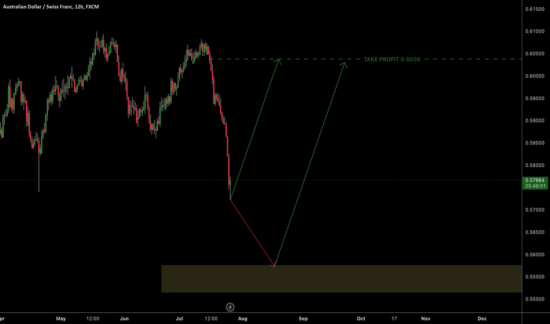Click the bar countdown timer 05:48:01

(535, 186)
